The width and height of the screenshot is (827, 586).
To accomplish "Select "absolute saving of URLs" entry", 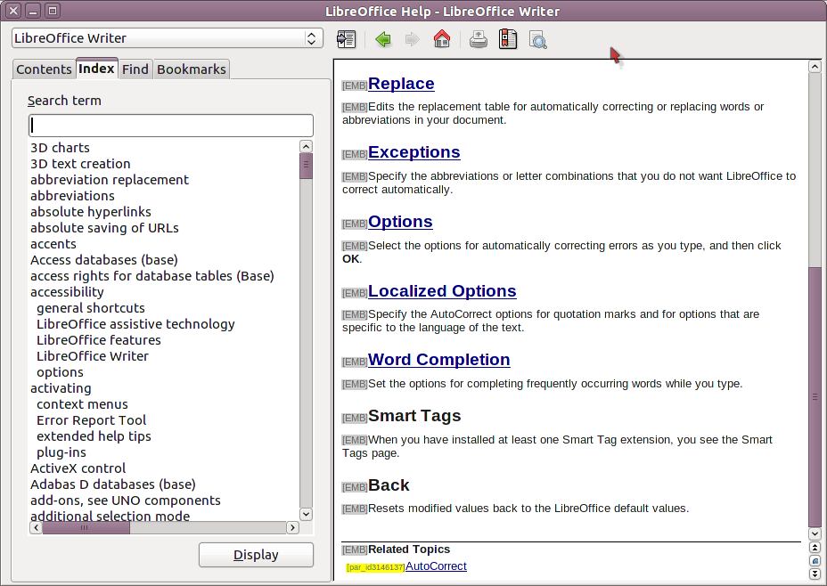I will (x=104, y=228).
